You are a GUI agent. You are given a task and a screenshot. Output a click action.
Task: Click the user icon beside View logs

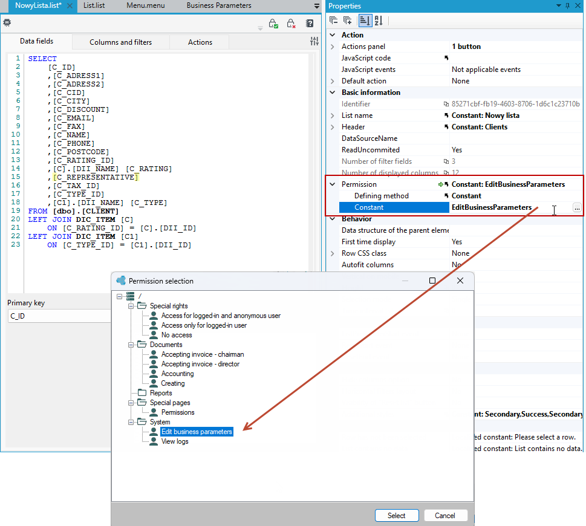coord(154,441)
